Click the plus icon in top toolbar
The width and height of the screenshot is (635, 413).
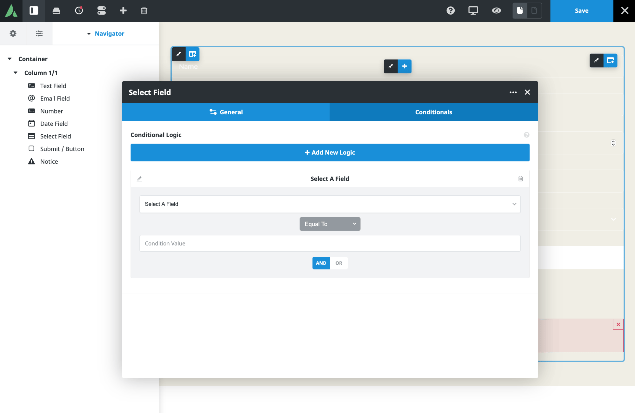click(123, 11)
